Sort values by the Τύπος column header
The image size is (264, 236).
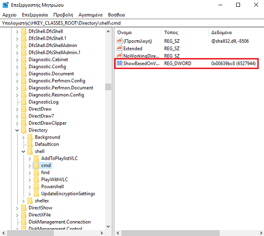click(185, 33)
